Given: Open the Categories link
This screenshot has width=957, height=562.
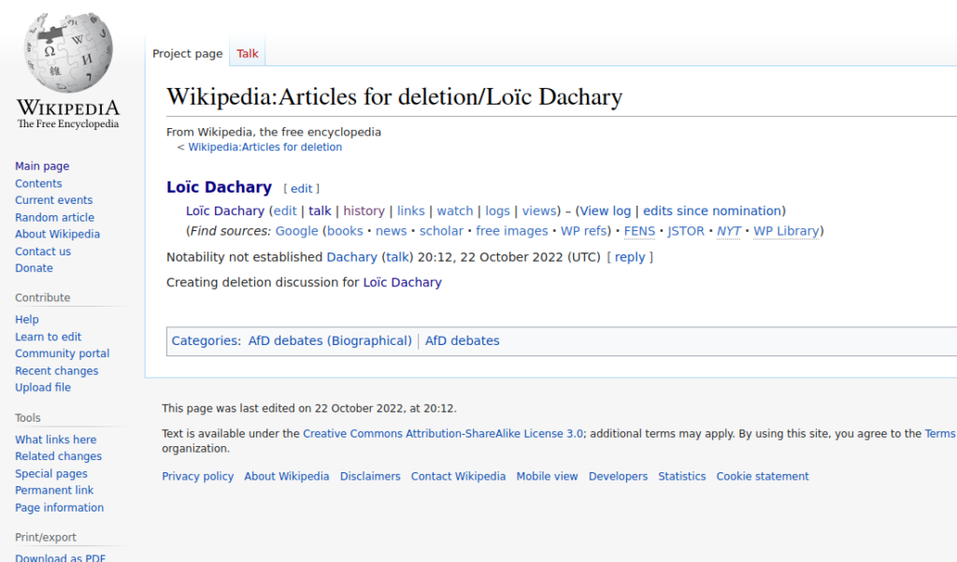Looking at the screenshot, I should click(x=205, y=341).
